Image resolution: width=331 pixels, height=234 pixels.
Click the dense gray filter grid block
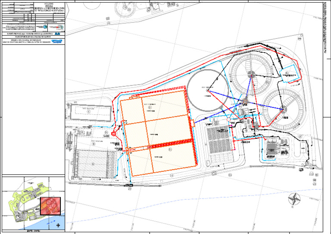point(218,139)
